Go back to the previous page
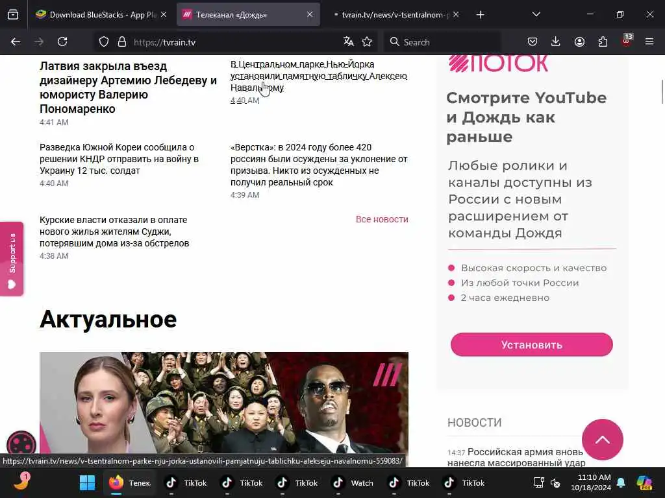Screen dimensions: 665x498 click(x=16, y=42)
